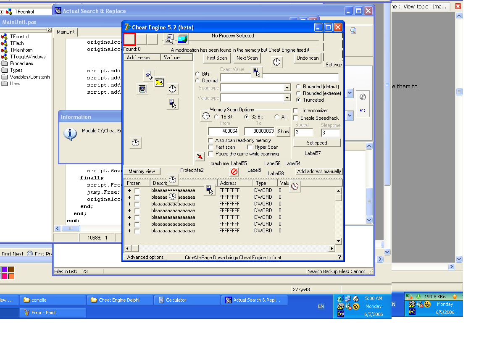Click the red-outlined process select button
Viewport: 484px width, 363px height.
(x=129, y=39)
